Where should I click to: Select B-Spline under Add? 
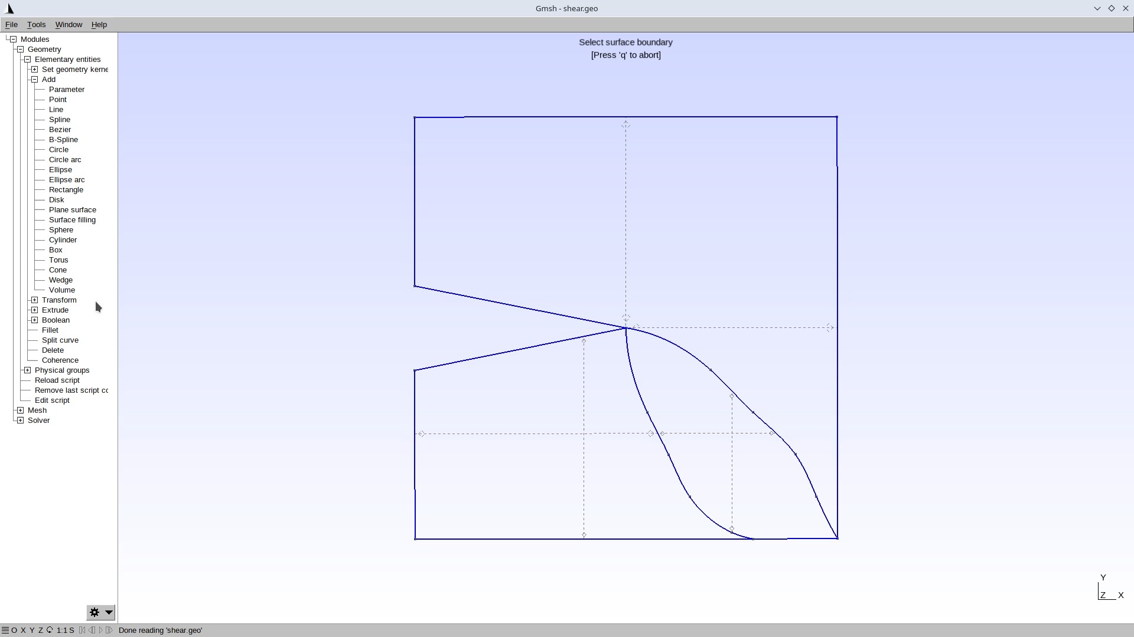point(63,139)
